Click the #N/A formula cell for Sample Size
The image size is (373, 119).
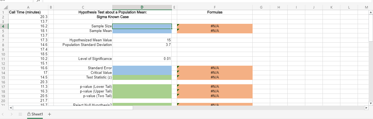point(215,26)
